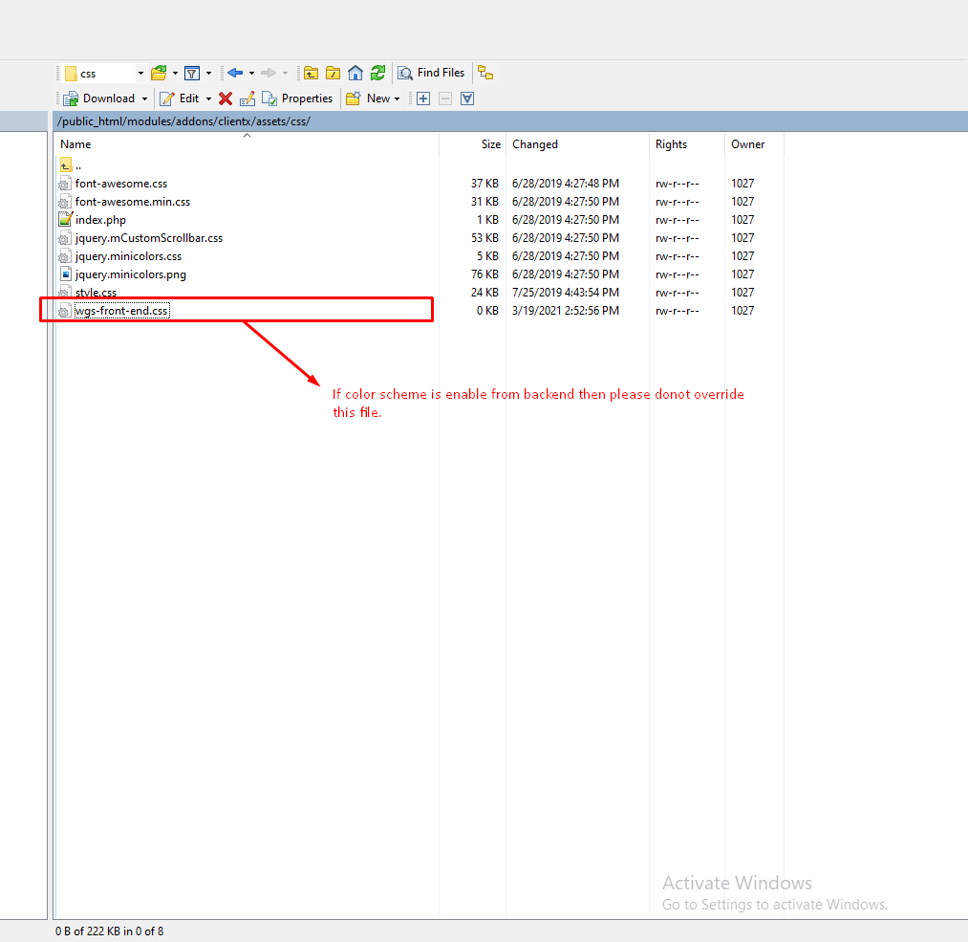Expand the Download dropdown arrow

(x=145, y=99)
